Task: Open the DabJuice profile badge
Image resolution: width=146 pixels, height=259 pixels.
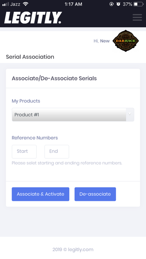Action: [x=126, y=41]
